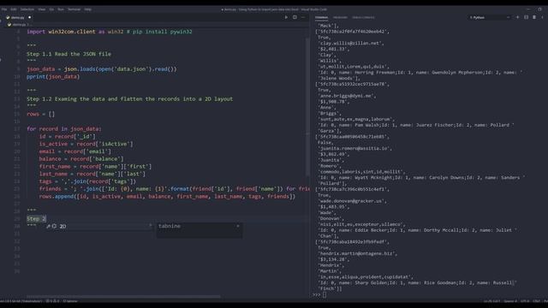Screen dimensions: 548x308
Task: Click the Python interpreter status bar entry
Action: [x=21, y=301]
